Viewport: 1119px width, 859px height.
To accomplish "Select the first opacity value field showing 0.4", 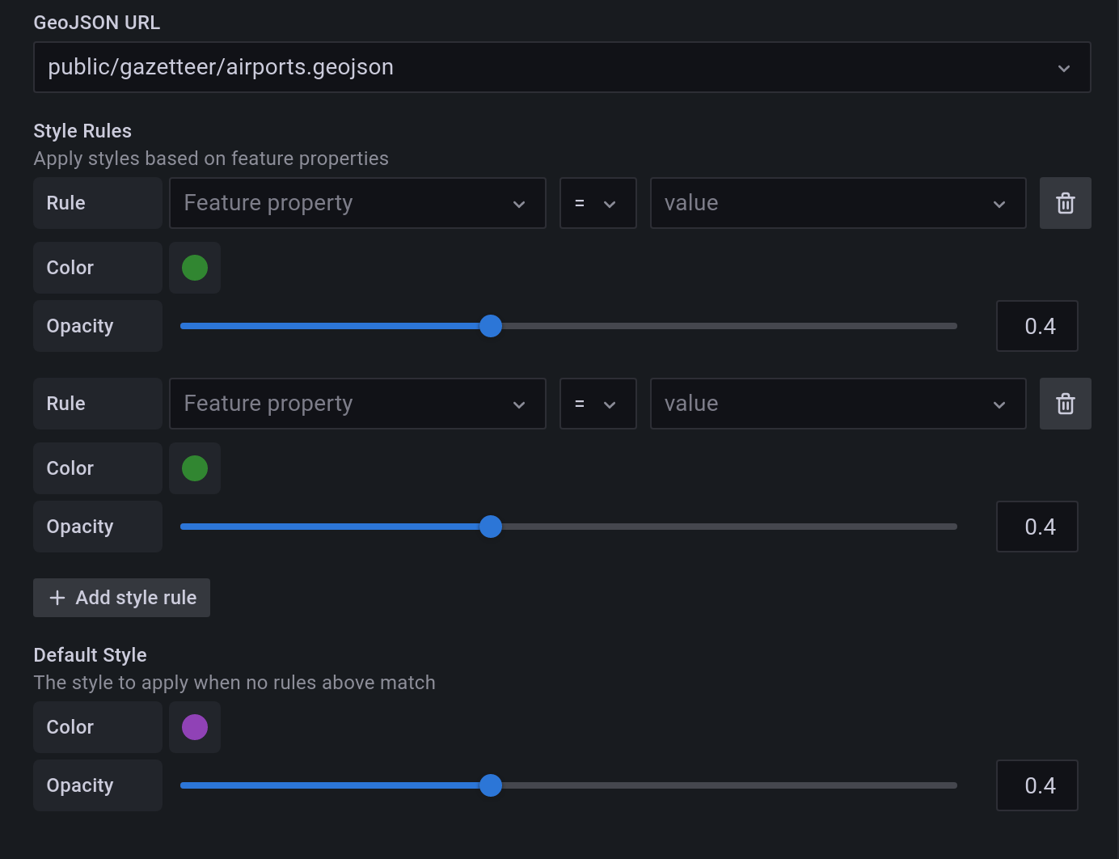I will tap(1037, 326).
